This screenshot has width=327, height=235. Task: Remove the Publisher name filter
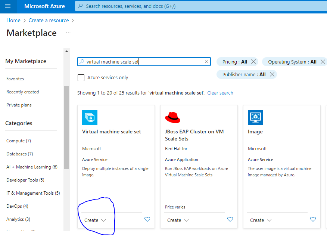(272, 74)
